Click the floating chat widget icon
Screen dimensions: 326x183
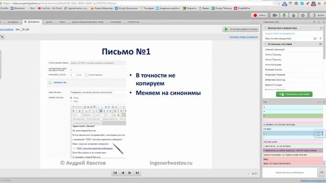319,133
